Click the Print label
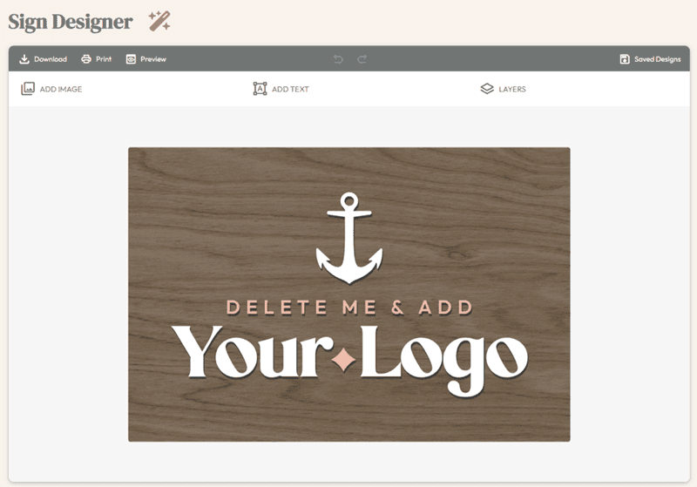 pyautogui.click(x=104, y=59)
